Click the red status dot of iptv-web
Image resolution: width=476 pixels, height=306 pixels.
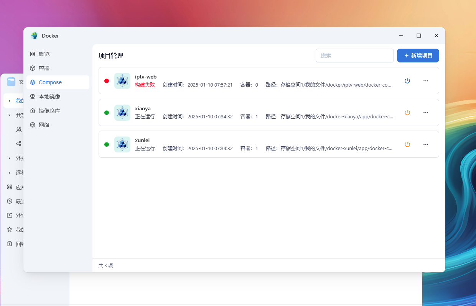107,81
